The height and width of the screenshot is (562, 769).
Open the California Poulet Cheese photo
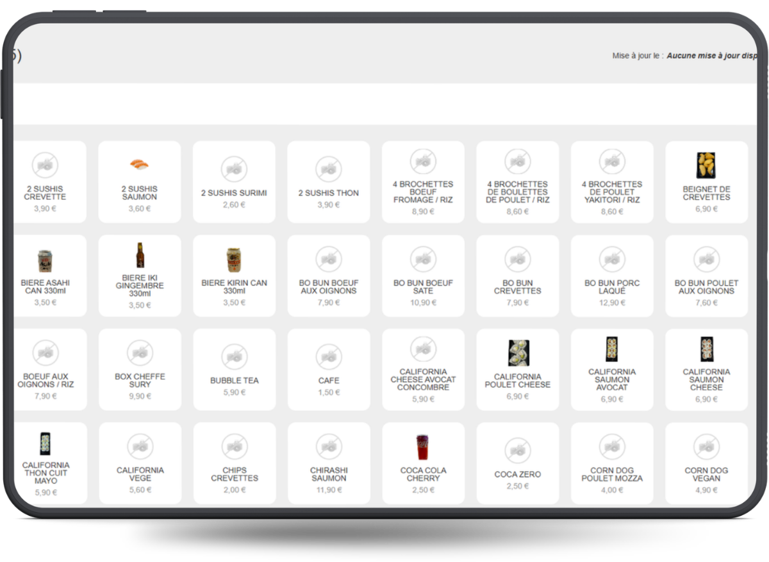(518, 353)
